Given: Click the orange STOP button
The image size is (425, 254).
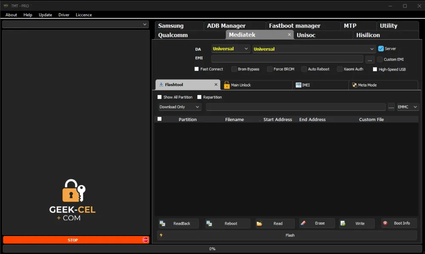Looking at the screenshot, I should click(76, 240).
